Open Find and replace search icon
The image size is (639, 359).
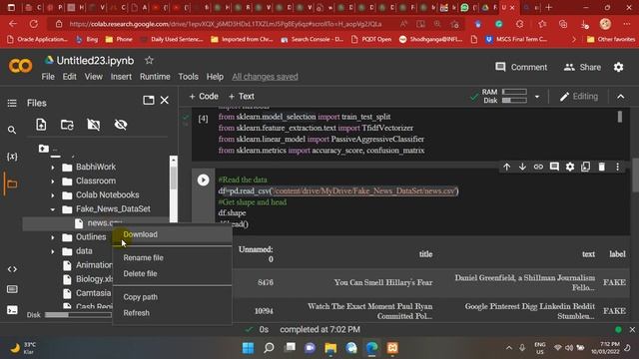click(x=12, y=131)
